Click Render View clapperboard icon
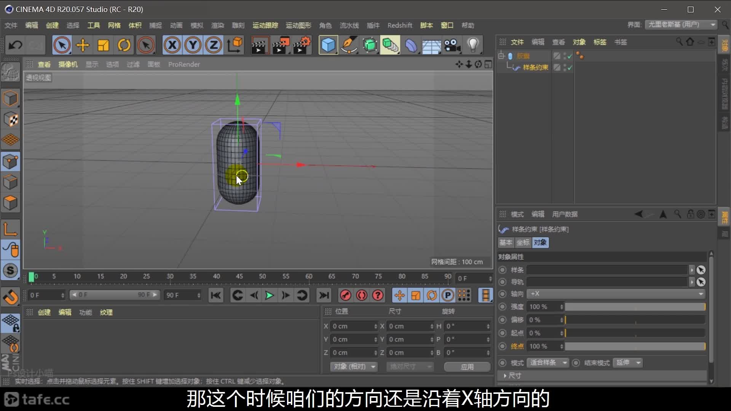This screenshot has width=731, height=411. (260, 45)
